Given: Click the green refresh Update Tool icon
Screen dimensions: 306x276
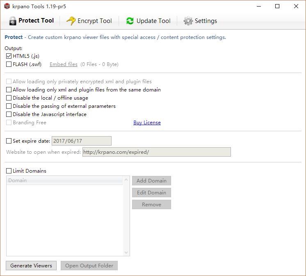Looking at the screenshot, I should pos(130,21).
